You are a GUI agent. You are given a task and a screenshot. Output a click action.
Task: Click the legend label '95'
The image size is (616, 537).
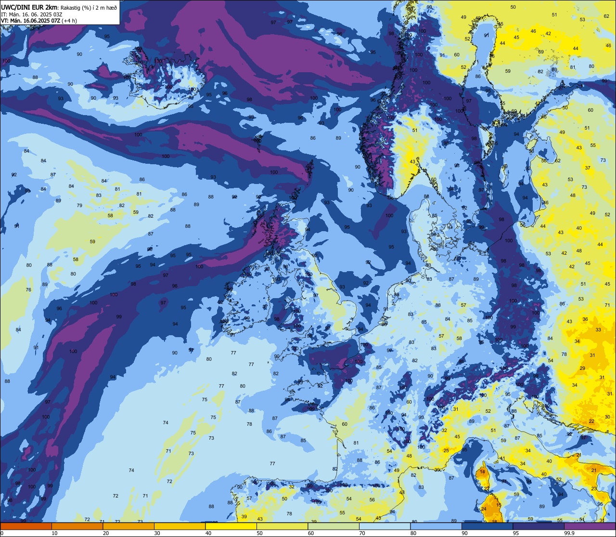[516, 533]
